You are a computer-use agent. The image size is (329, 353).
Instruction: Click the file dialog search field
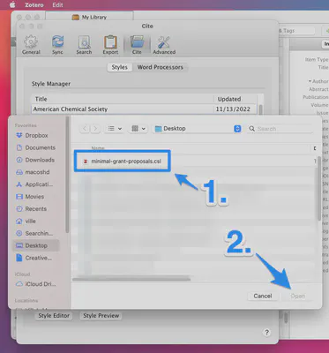pos(280,129)
